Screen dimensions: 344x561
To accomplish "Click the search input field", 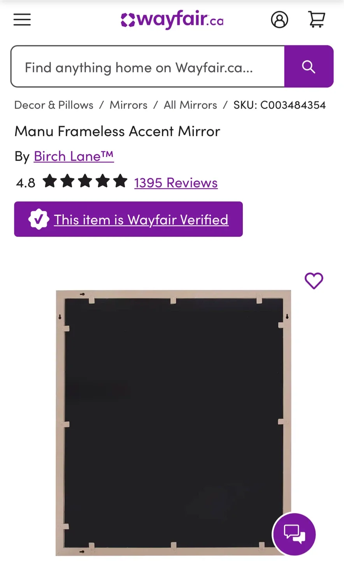I will [x=148, y=66].
